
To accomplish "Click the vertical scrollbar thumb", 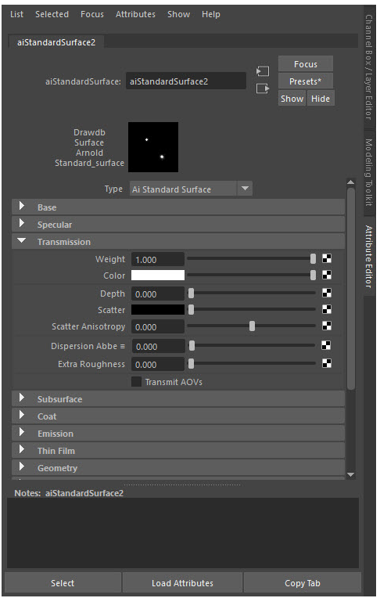I will (x=350, y=288).
